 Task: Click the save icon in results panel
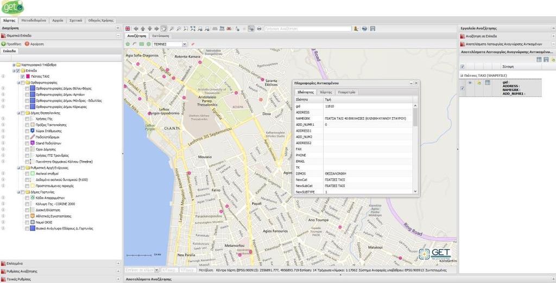[546, 60]
